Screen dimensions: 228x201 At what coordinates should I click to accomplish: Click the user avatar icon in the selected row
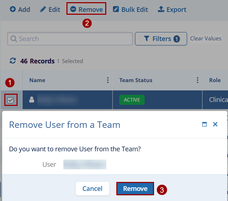coord(32,100)
